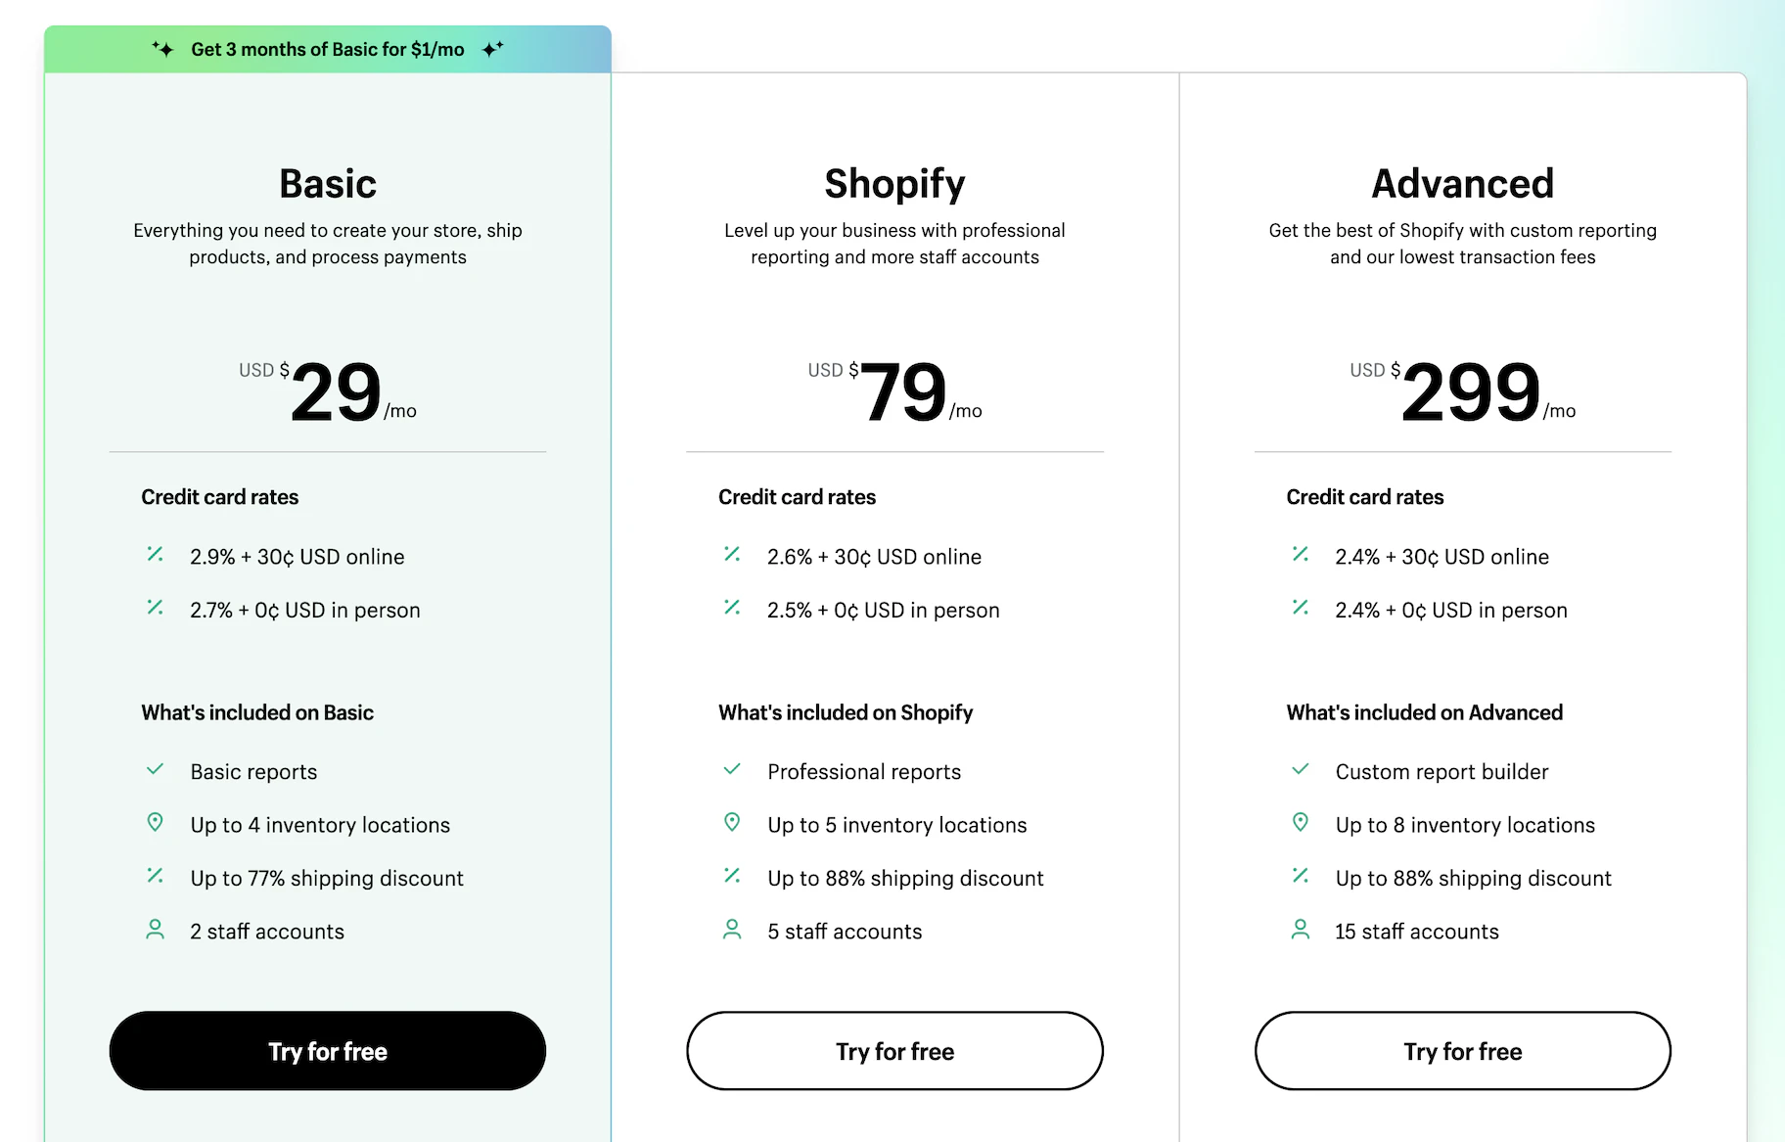Click the checkmark icon next to Professional reports
Screen dimensions: 1785x1142
(732, 769)
